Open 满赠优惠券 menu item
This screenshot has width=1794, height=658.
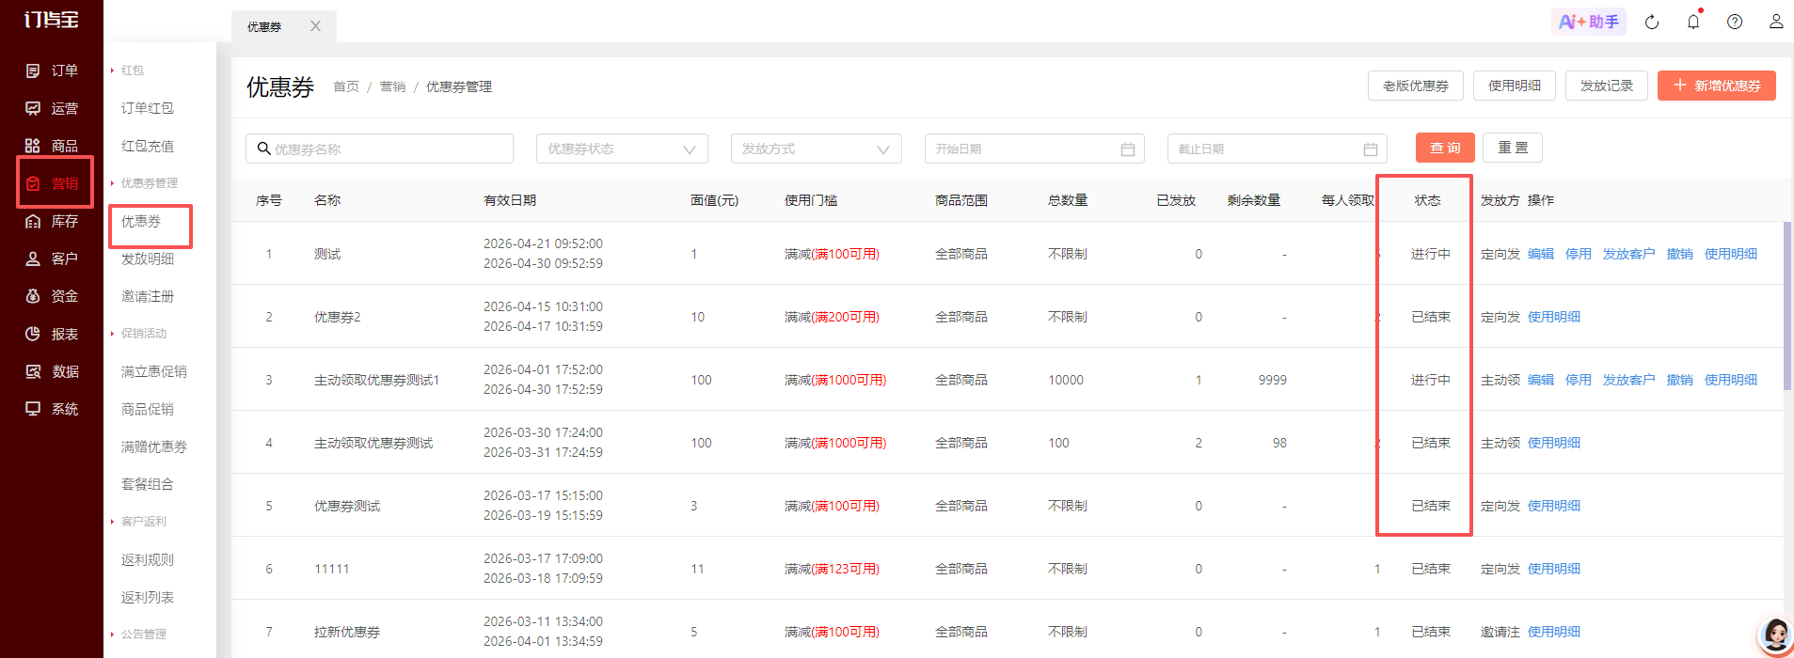click(x=154, y=446)
